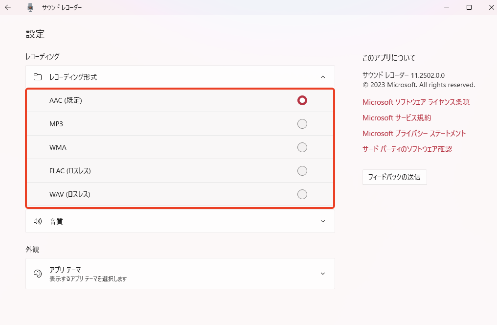The height and width of the screenshot is (325, 497).
Task: Click the back arrow to leave settings
Action: coord(8,7)
